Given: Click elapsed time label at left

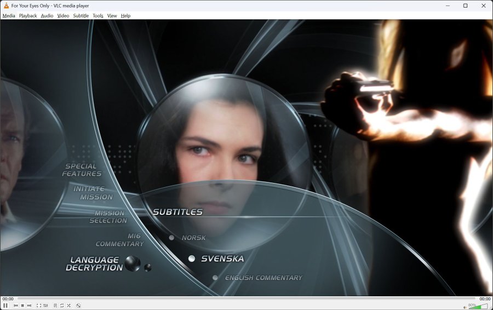Looking at the screenshot, I should [x=8, y=299].
